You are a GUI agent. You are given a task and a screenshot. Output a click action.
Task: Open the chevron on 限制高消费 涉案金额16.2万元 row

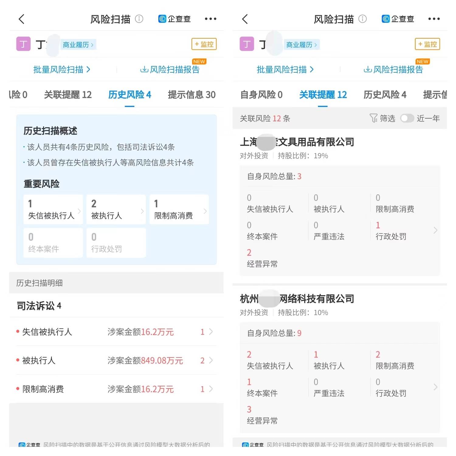click(x=211, y=389)
